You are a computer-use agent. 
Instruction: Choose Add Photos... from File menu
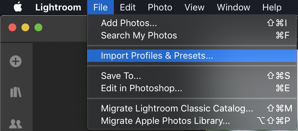[129, 23]
